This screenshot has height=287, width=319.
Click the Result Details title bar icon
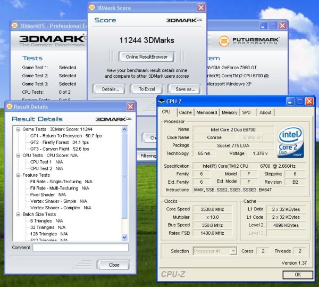(9, 106)
